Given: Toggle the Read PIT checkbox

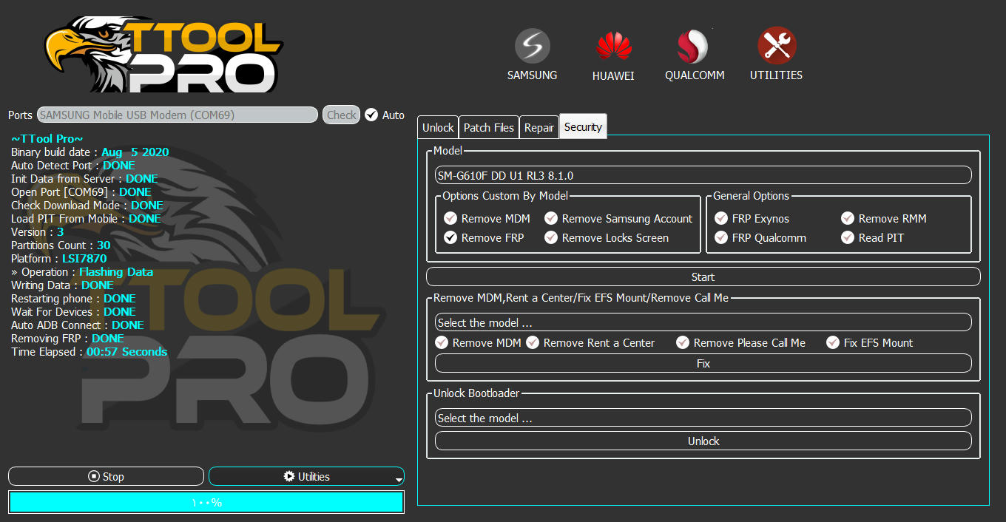Looking at the screenshot, I should pyautogui.click(x=847, y=237).
